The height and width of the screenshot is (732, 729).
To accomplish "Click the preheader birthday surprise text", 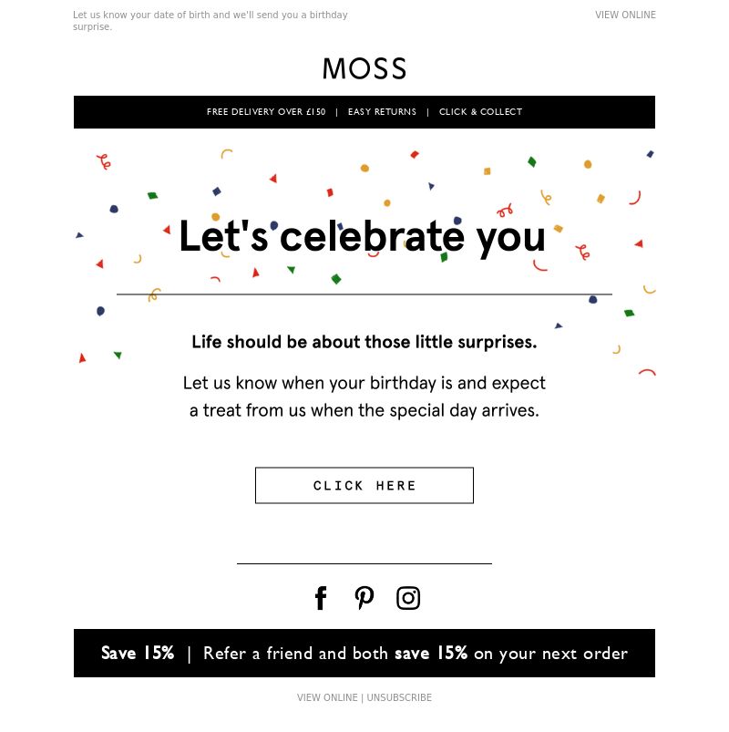I will pos(210,21).
